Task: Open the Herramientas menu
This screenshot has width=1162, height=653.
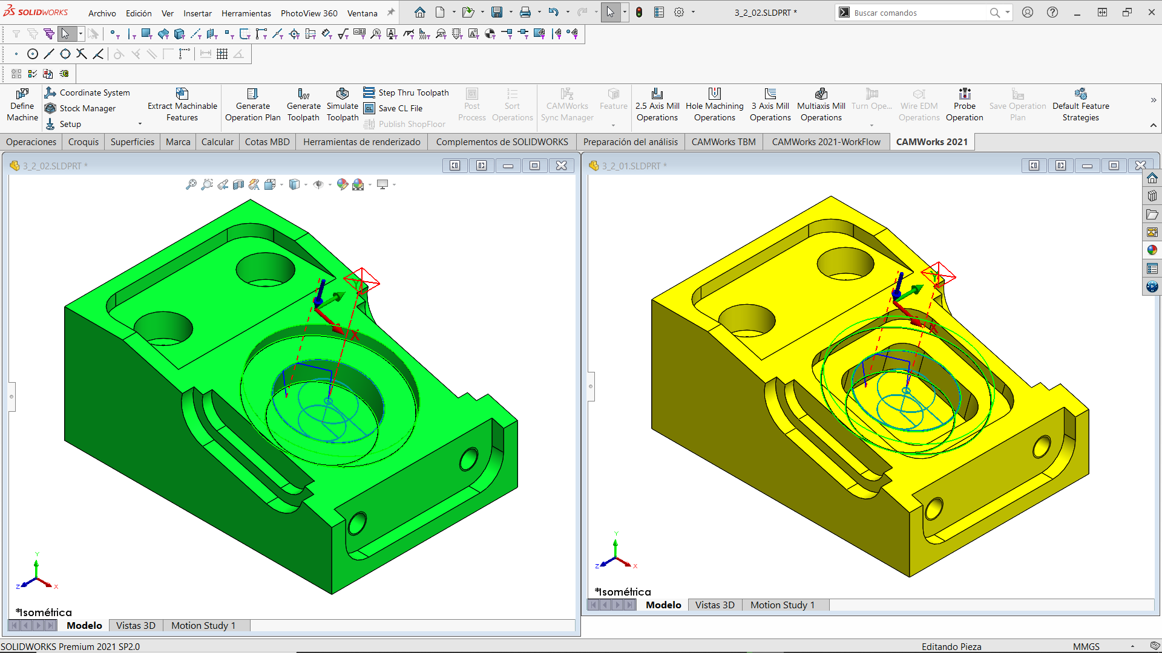Action: [x=246, y=13]
